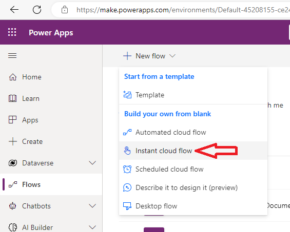
Task: Select Chatbots label in sidebar
Action: click(36, 206)
